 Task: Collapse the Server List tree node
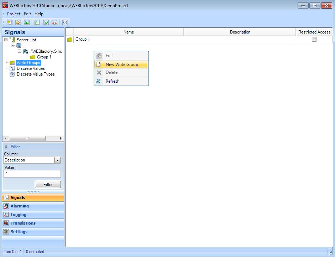[6, 40]
